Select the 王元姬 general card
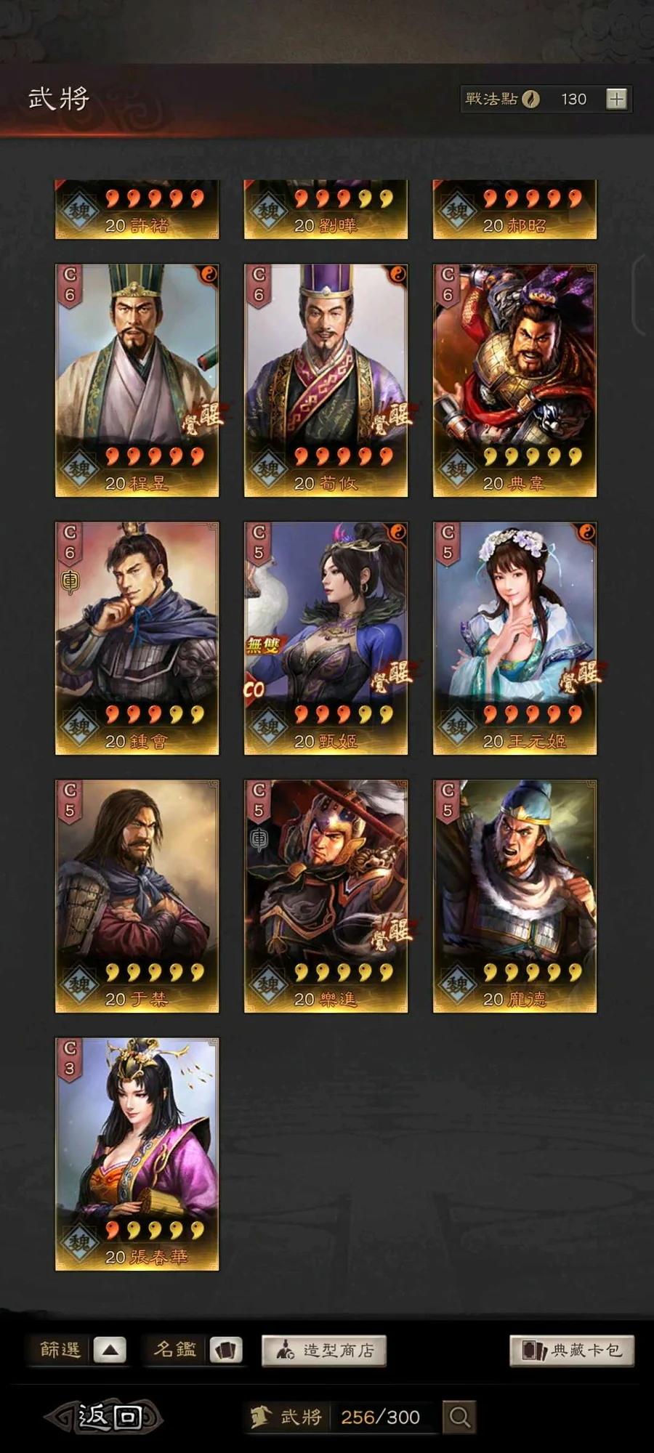654x1453 pixels. click(514, 639)
